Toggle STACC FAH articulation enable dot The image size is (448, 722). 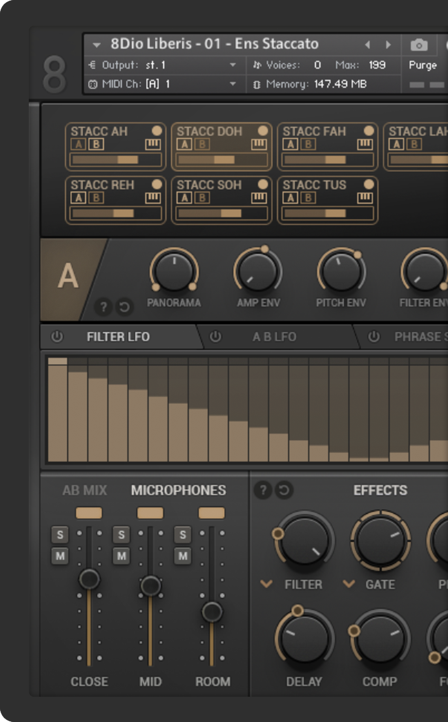coord(369,130)
